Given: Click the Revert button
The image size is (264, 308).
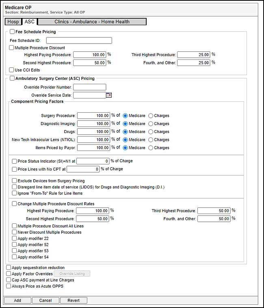Looking at the screenshot, I should click(x=74, y=300).
